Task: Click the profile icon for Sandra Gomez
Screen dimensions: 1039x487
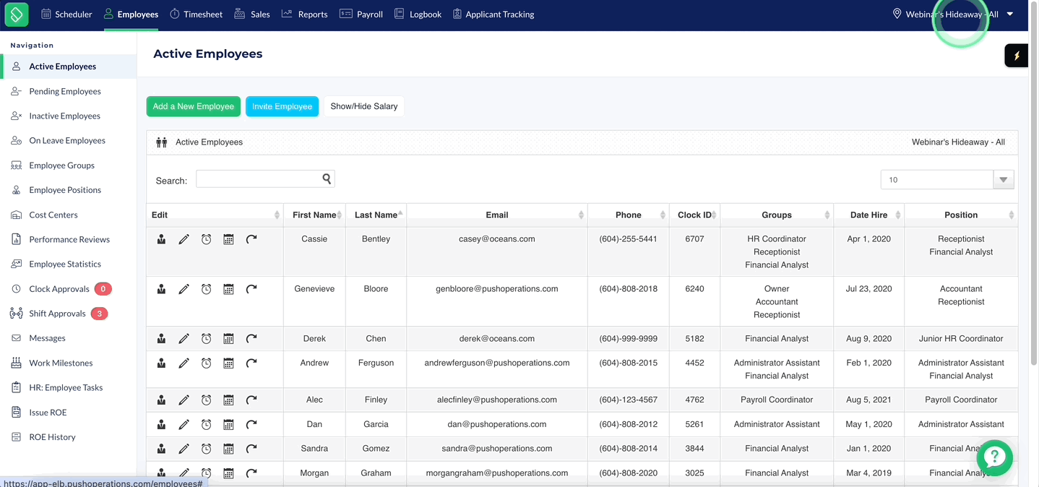Action: click(161, 449)
